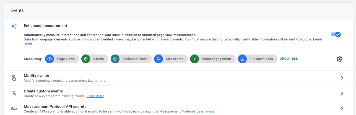
Task: Select the Page views chip label
Action: (66, 59)
